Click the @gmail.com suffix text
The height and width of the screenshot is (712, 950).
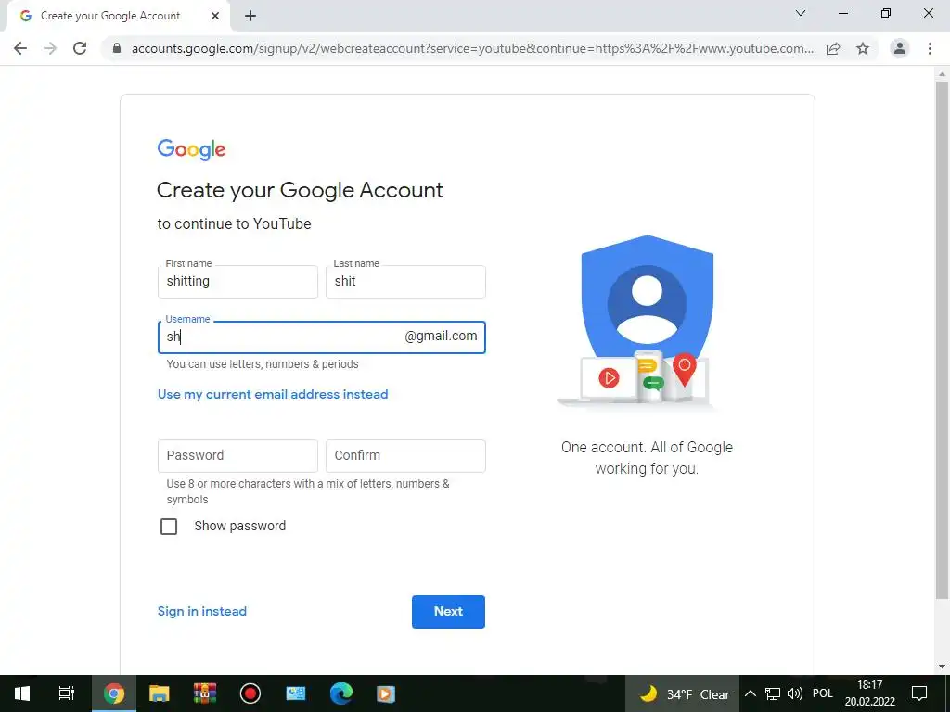[x=441, y=336]
